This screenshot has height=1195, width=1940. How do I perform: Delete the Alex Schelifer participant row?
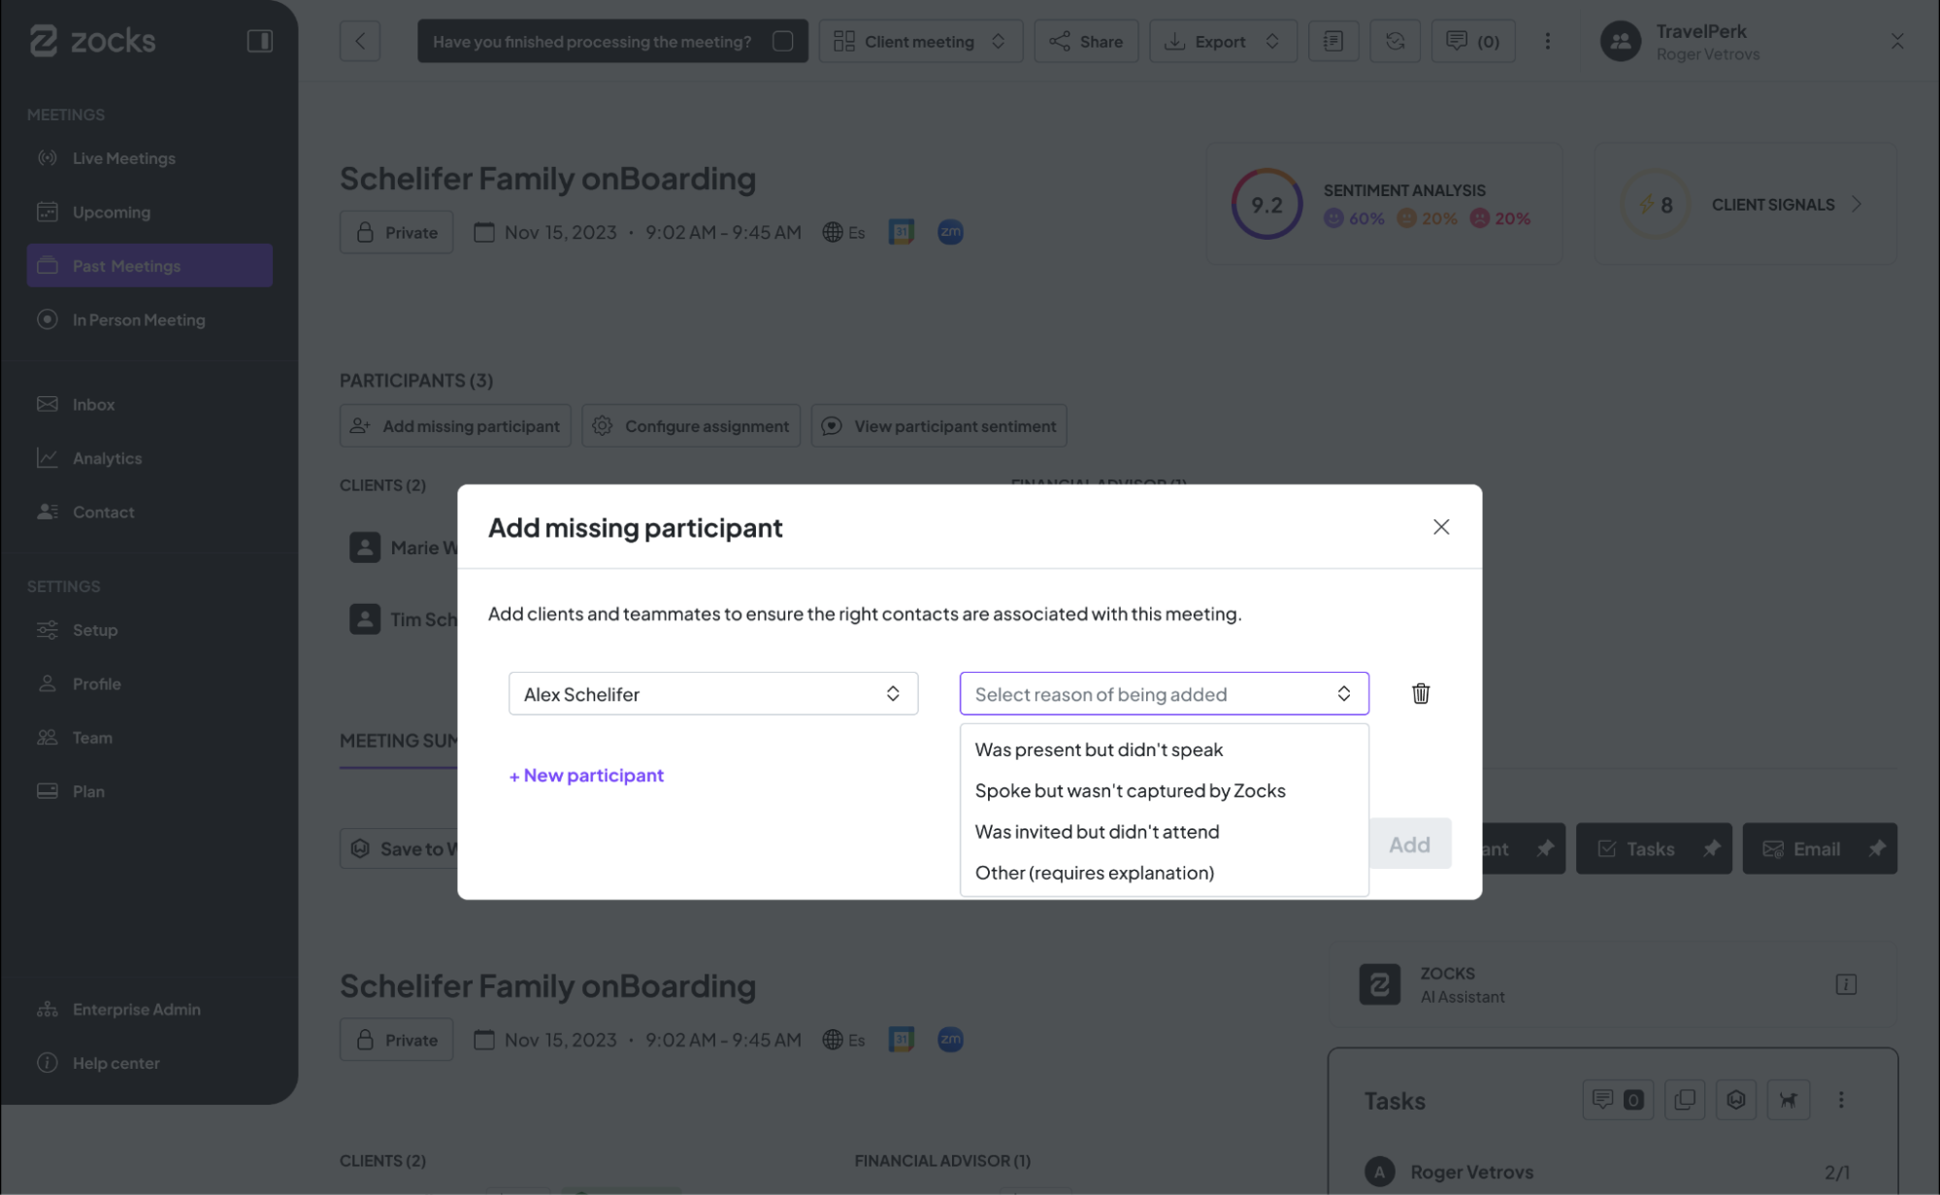[x=1420, y=693]
